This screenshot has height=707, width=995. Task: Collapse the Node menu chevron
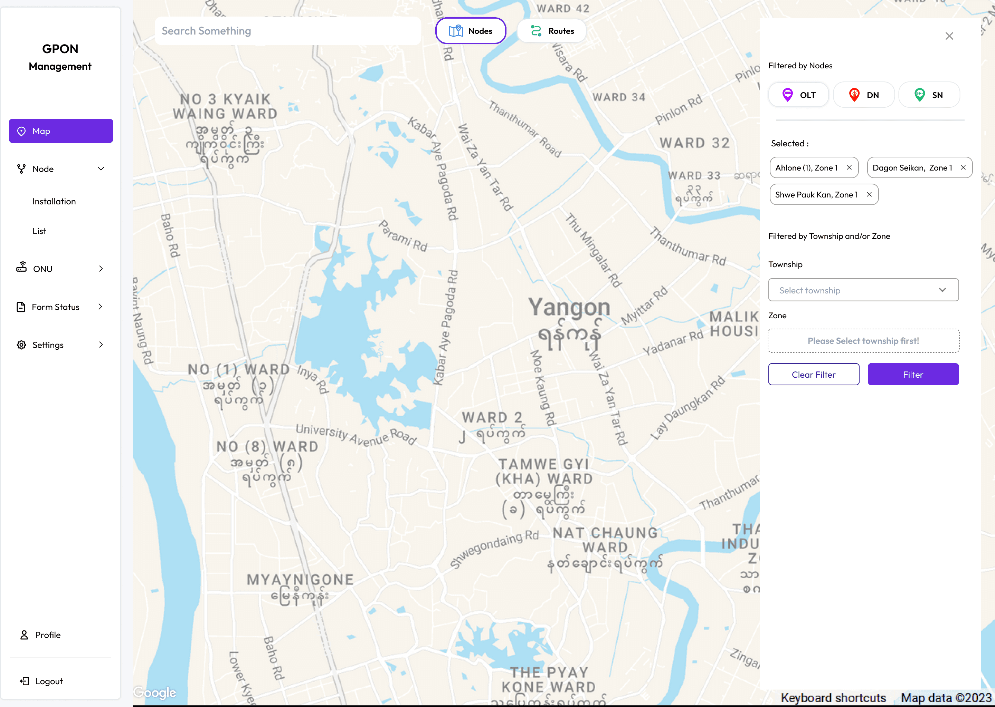[x=101, y=169]
